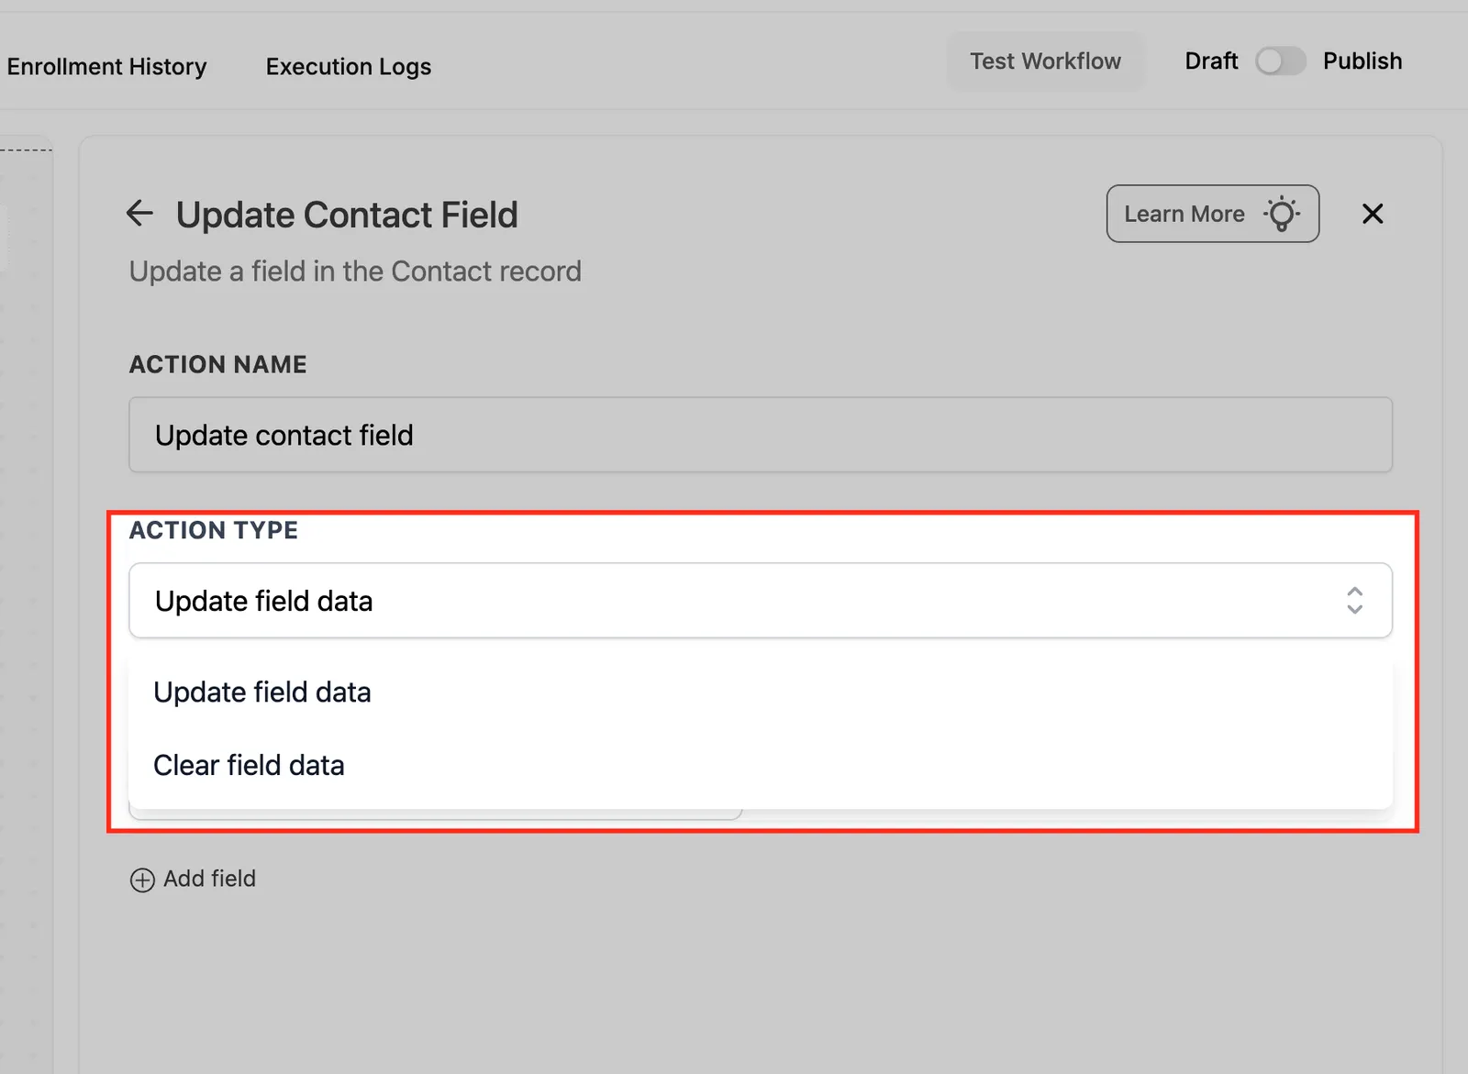Close the Update Contact Field panel
Screen dimensions: 1468x1074
[x=1373, y=214]
